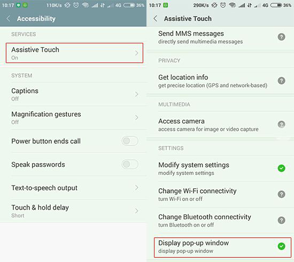Tap the muted sound icon in left status bar
The height and width of the screenshot is (262, 294).
[67, 5]
